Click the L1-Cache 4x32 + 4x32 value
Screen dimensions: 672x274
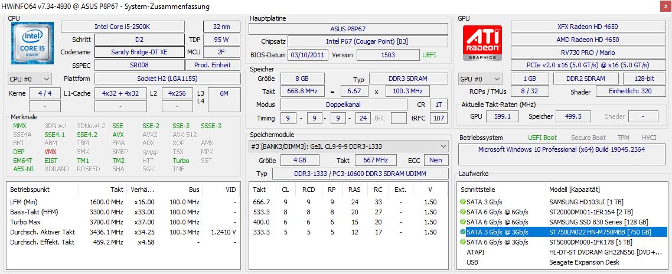click(120, 93)
